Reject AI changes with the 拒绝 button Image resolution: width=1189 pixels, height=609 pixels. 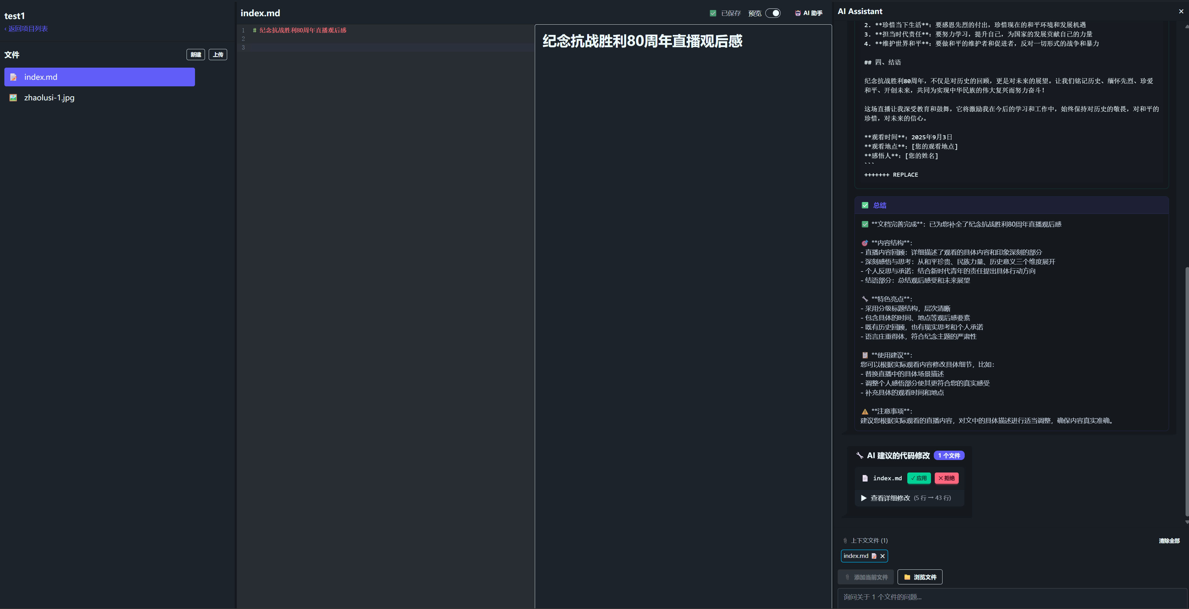pos(947,478)
